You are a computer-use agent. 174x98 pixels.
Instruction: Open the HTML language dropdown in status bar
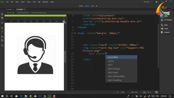pyautogui.click(x=125, y=92)
